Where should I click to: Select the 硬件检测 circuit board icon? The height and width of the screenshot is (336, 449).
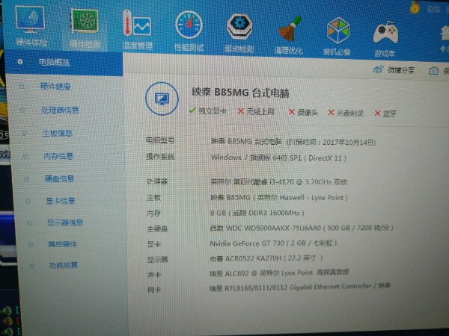[85, 21]
